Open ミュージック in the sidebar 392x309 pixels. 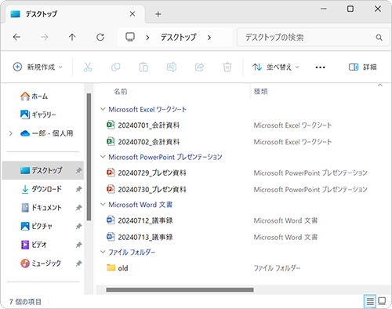tap(41, 263)
